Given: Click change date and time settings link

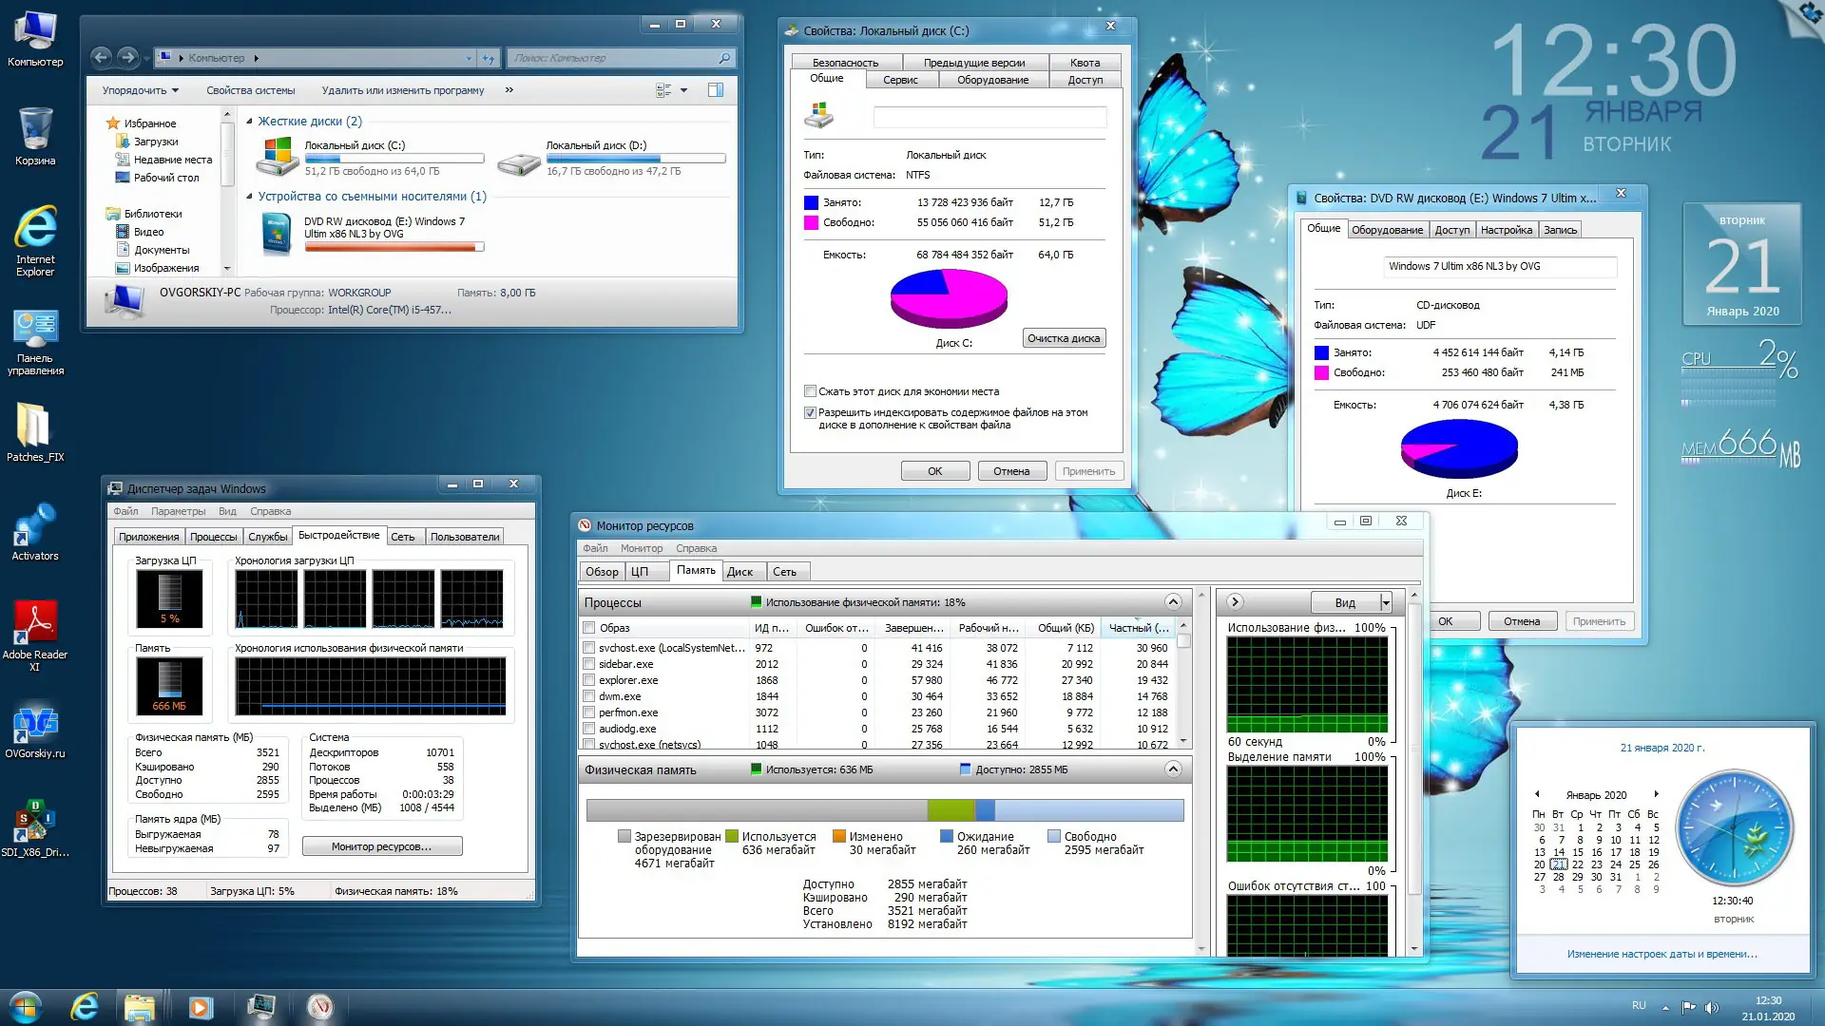Looking at the screenshot, I should [1662, 954].
